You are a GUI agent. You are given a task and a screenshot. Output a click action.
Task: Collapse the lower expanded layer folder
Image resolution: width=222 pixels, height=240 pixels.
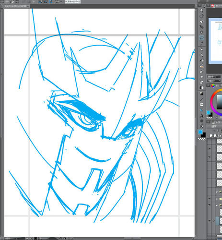tap(217, 205)
